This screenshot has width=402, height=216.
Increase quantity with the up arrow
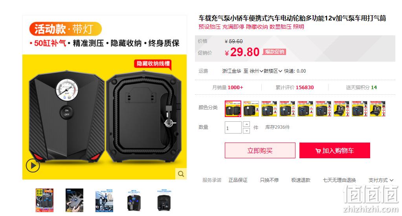click(x=246, y=124)
